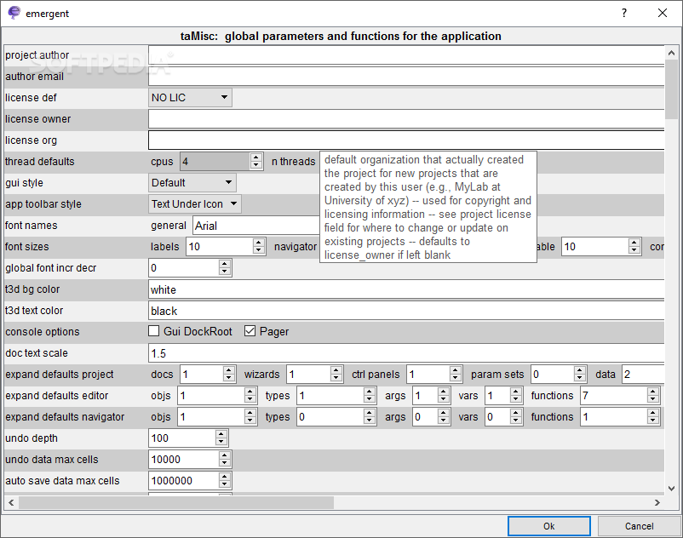Click the help question mark button

click(x=623, y=13)
